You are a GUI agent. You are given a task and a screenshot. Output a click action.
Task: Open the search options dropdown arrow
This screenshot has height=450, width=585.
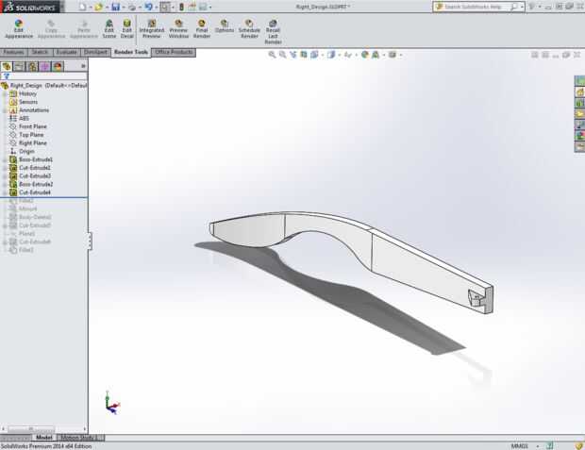pyautogui.click(x=522, y=7)
